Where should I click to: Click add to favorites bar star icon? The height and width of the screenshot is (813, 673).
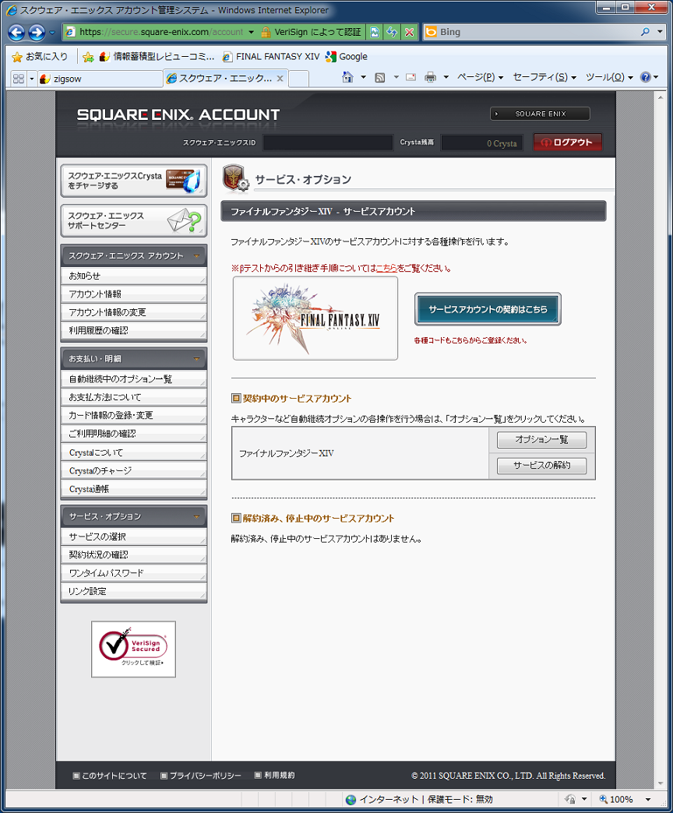point(88,57)
